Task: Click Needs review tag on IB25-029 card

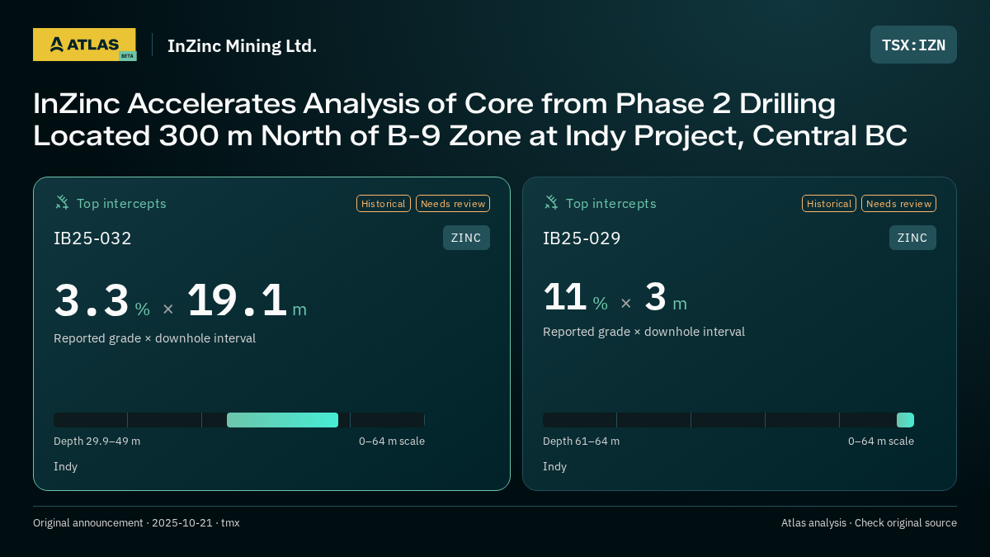Action: 898,204
